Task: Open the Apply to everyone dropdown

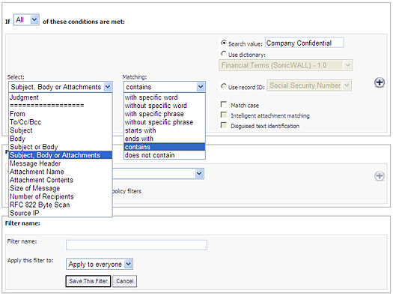Action: coord(100,264)
